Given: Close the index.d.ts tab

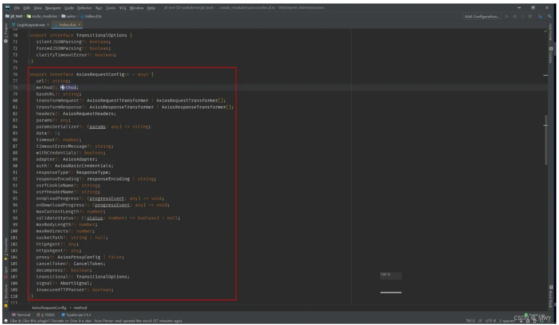Looking at the screenshot, I should point(79,25).
